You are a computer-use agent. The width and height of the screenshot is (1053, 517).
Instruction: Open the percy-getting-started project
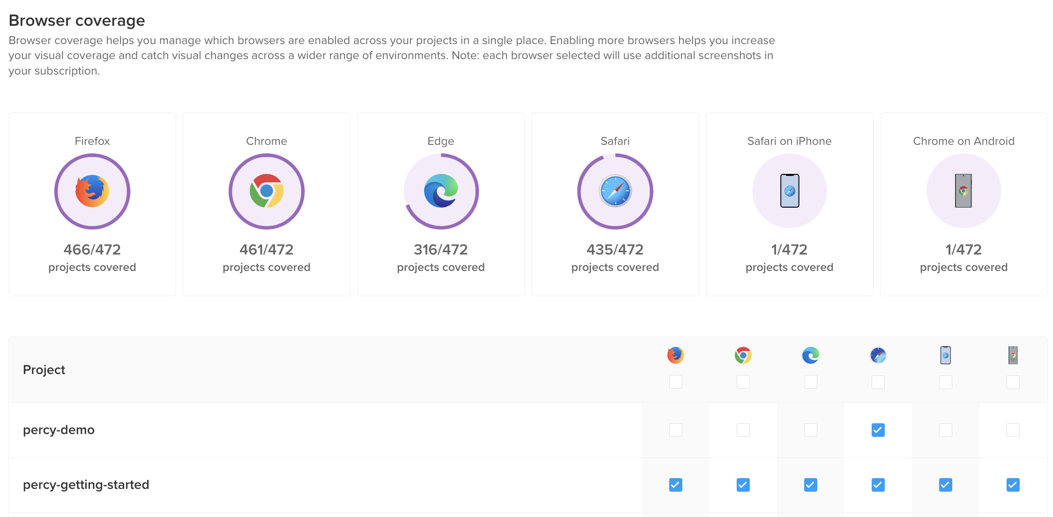[x=86, y=485]
